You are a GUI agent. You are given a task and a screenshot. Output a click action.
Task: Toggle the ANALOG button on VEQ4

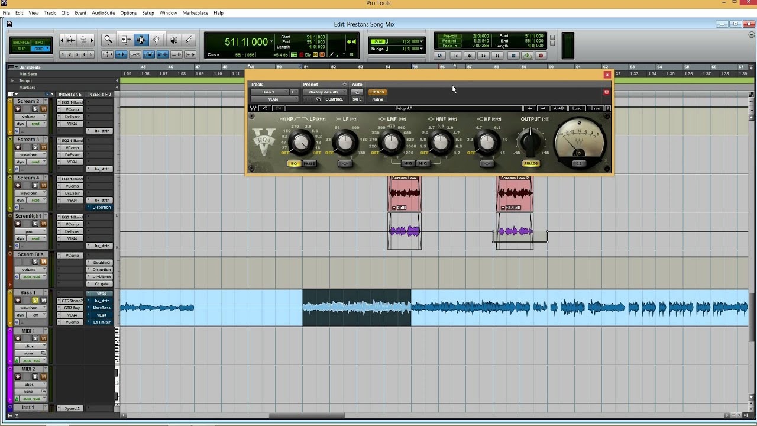531,163
